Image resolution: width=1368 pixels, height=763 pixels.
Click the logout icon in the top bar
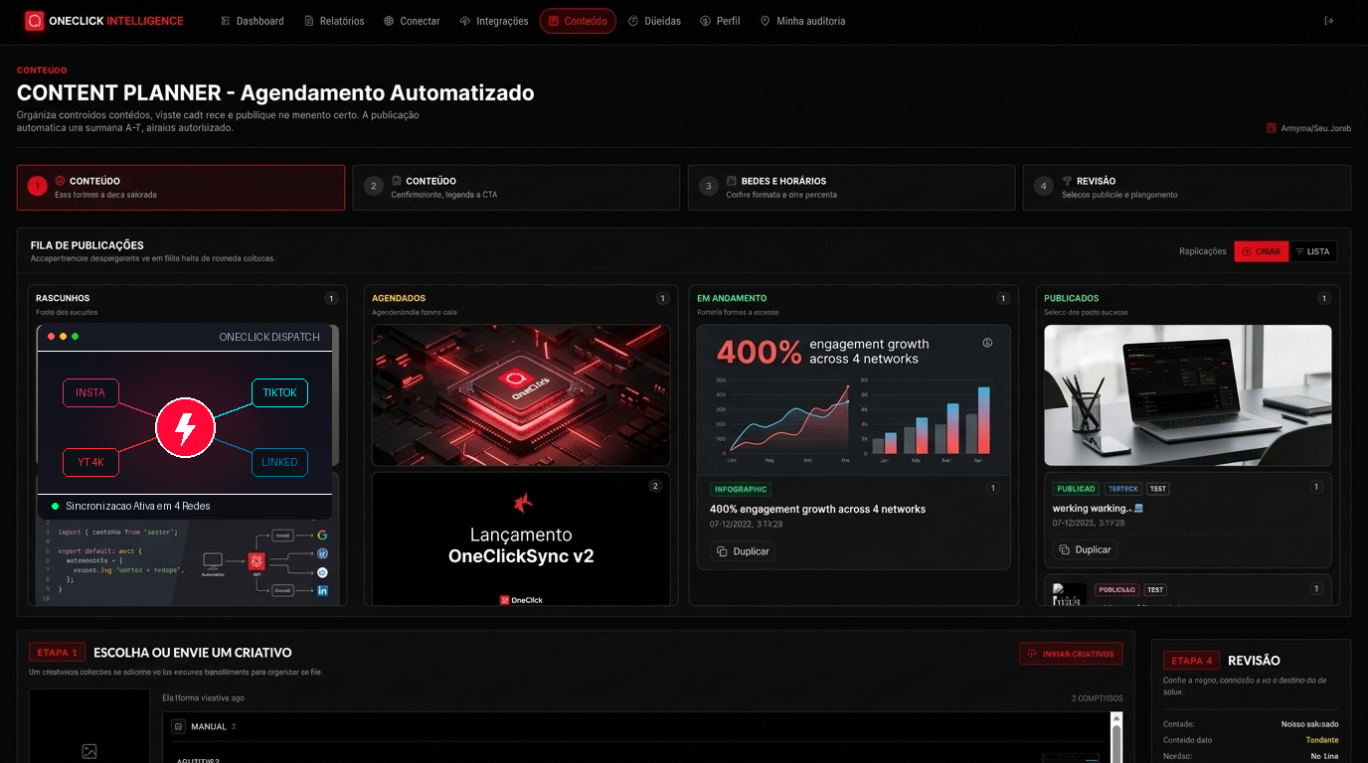click(x=1329, y=21)
